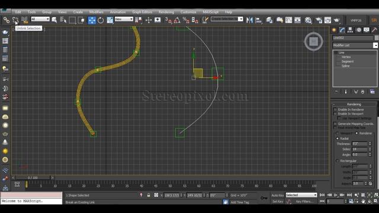
Task: Click the Thickness spinner arrows
Action: coord(370,144)
